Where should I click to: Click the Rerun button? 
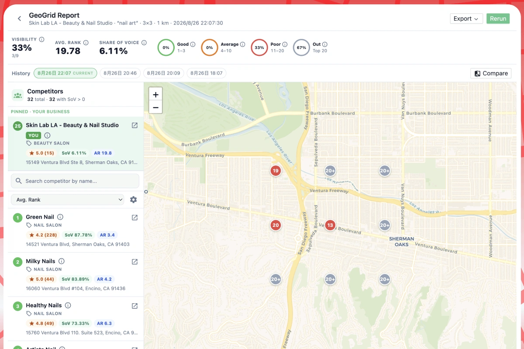click(x=498, y=19)
